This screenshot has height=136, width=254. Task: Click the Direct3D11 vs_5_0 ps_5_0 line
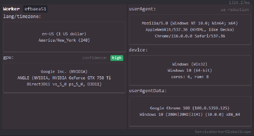pyautogui.click(x=64, y=84)
